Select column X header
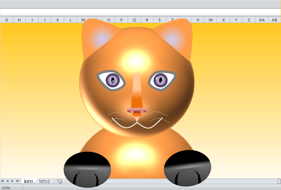This screenshot has width=281, height=190. 224,20
